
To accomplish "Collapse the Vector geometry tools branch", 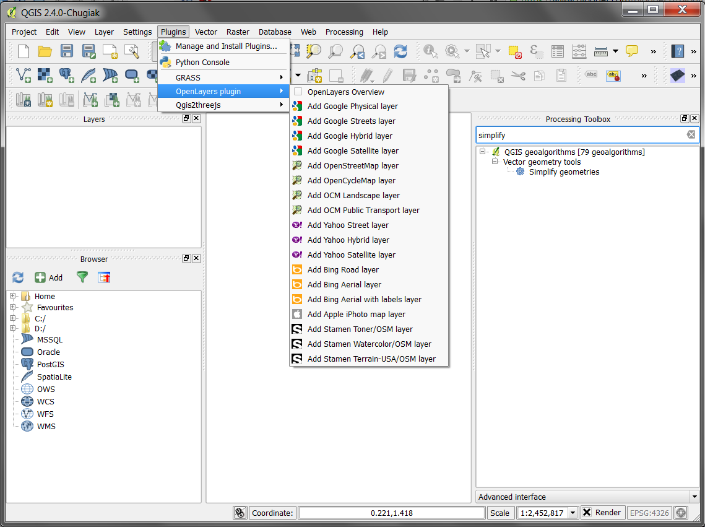I will (x=495, y=162).
